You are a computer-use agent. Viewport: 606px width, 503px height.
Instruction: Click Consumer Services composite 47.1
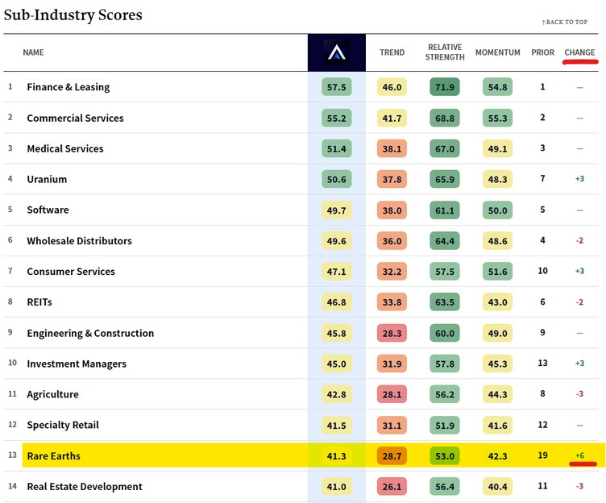(x=337, y=272)
